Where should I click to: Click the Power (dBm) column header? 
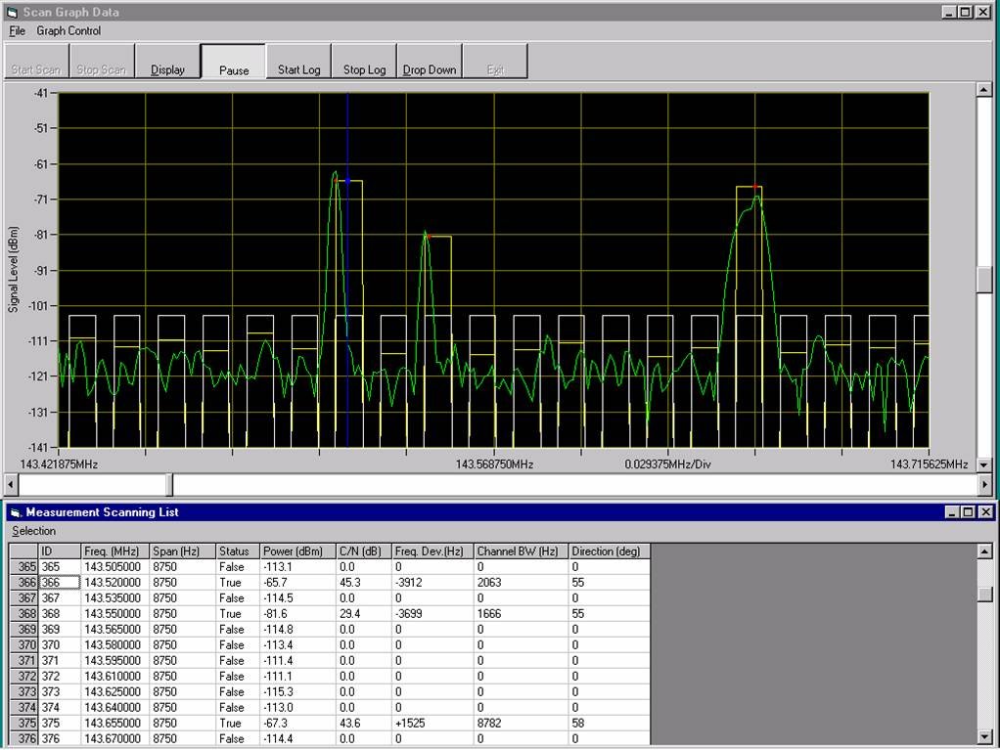coord(298,551)
